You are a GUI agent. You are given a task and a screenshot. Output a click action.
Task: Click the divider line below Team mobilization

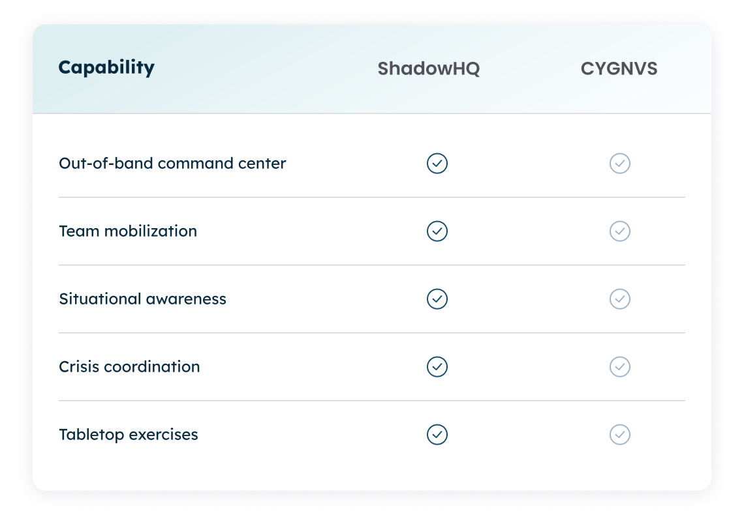(x=372, y=265)
